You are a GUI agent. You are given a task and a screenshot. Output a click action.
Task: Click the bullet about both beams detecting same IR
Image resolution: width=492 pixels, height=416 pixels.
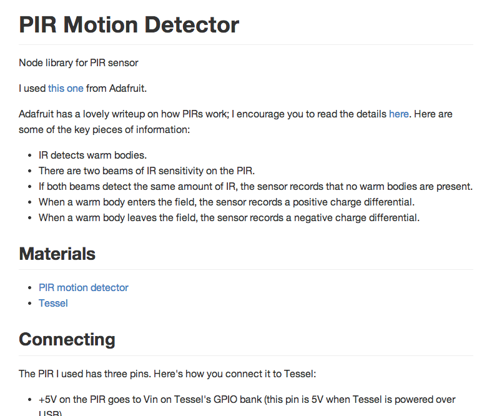point(255,186)
